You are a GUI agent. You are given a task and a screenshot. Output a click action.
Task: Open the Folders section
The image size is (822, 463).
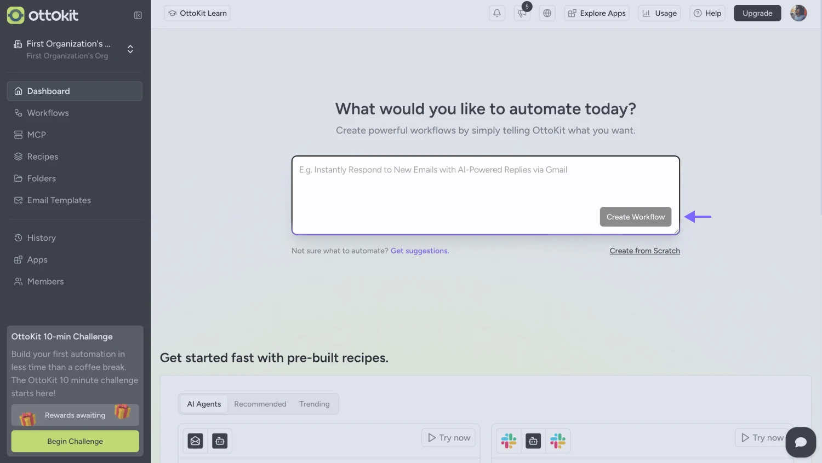tap(41, 178)
